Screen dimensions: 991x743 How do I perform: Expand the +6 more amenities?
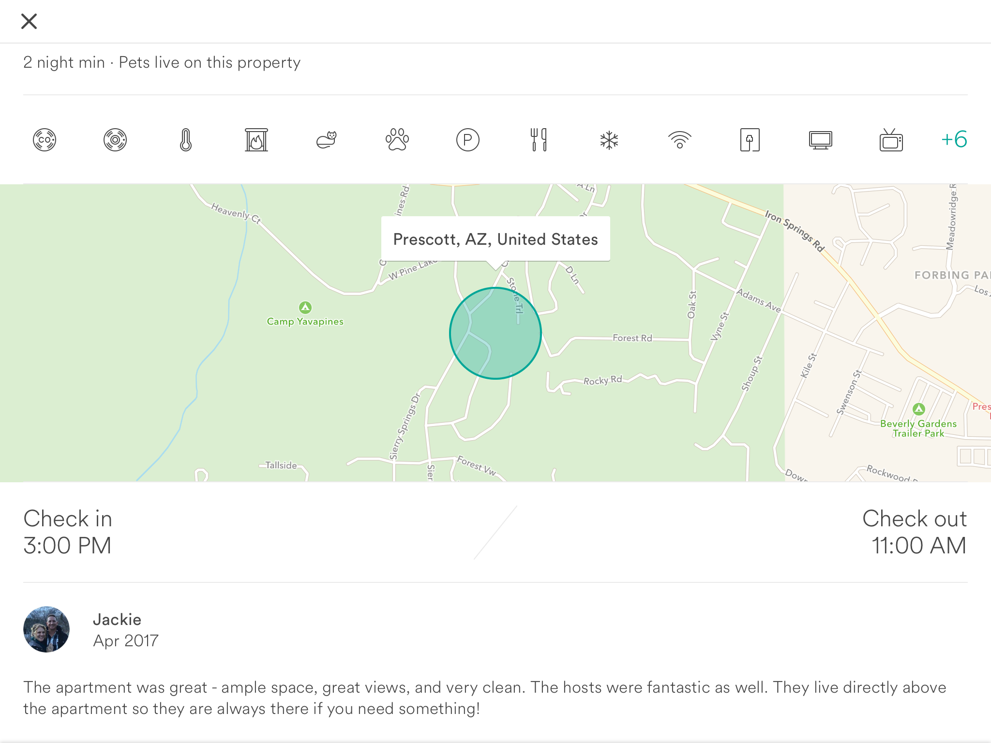(x=954, y=140)
